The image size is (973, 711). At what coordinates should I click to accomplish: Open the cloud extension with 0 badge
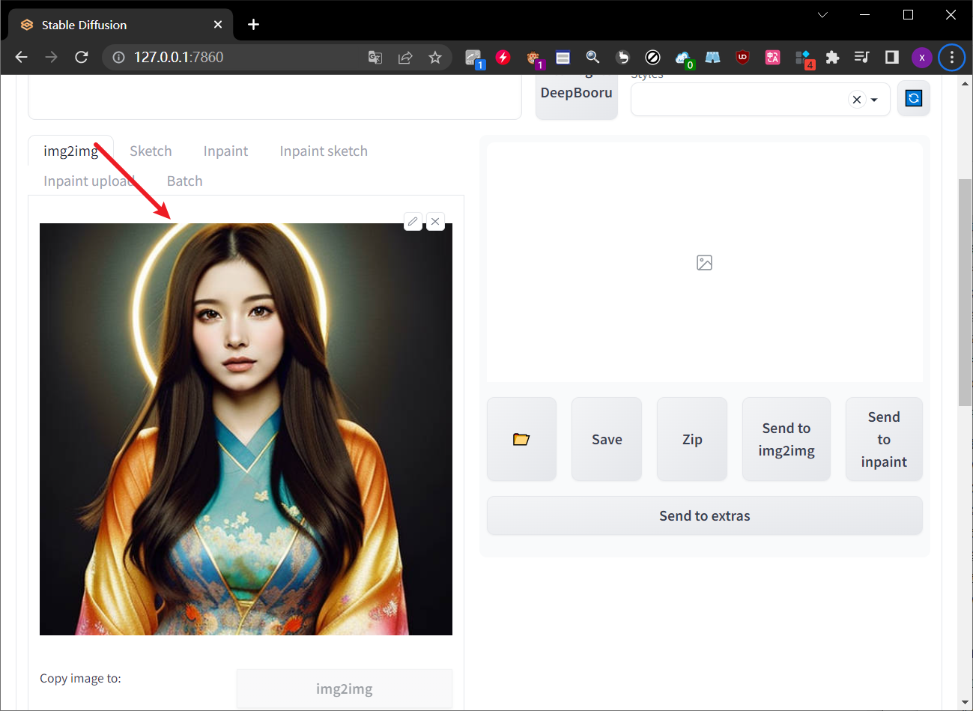683,58
